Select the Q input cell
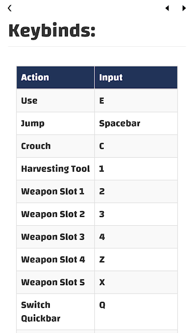Image resolution: width=194 pixels, height=333 pixels. [x=136, y=312]
